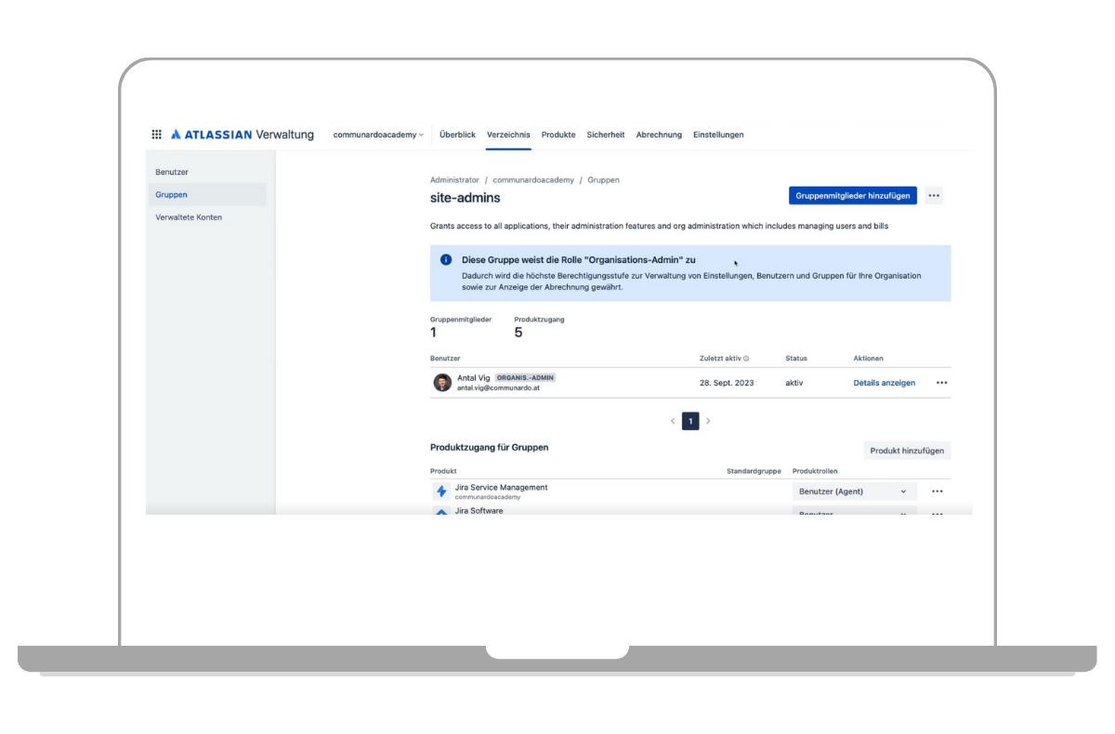Click the Jira Service Management product name

point(502,488)
